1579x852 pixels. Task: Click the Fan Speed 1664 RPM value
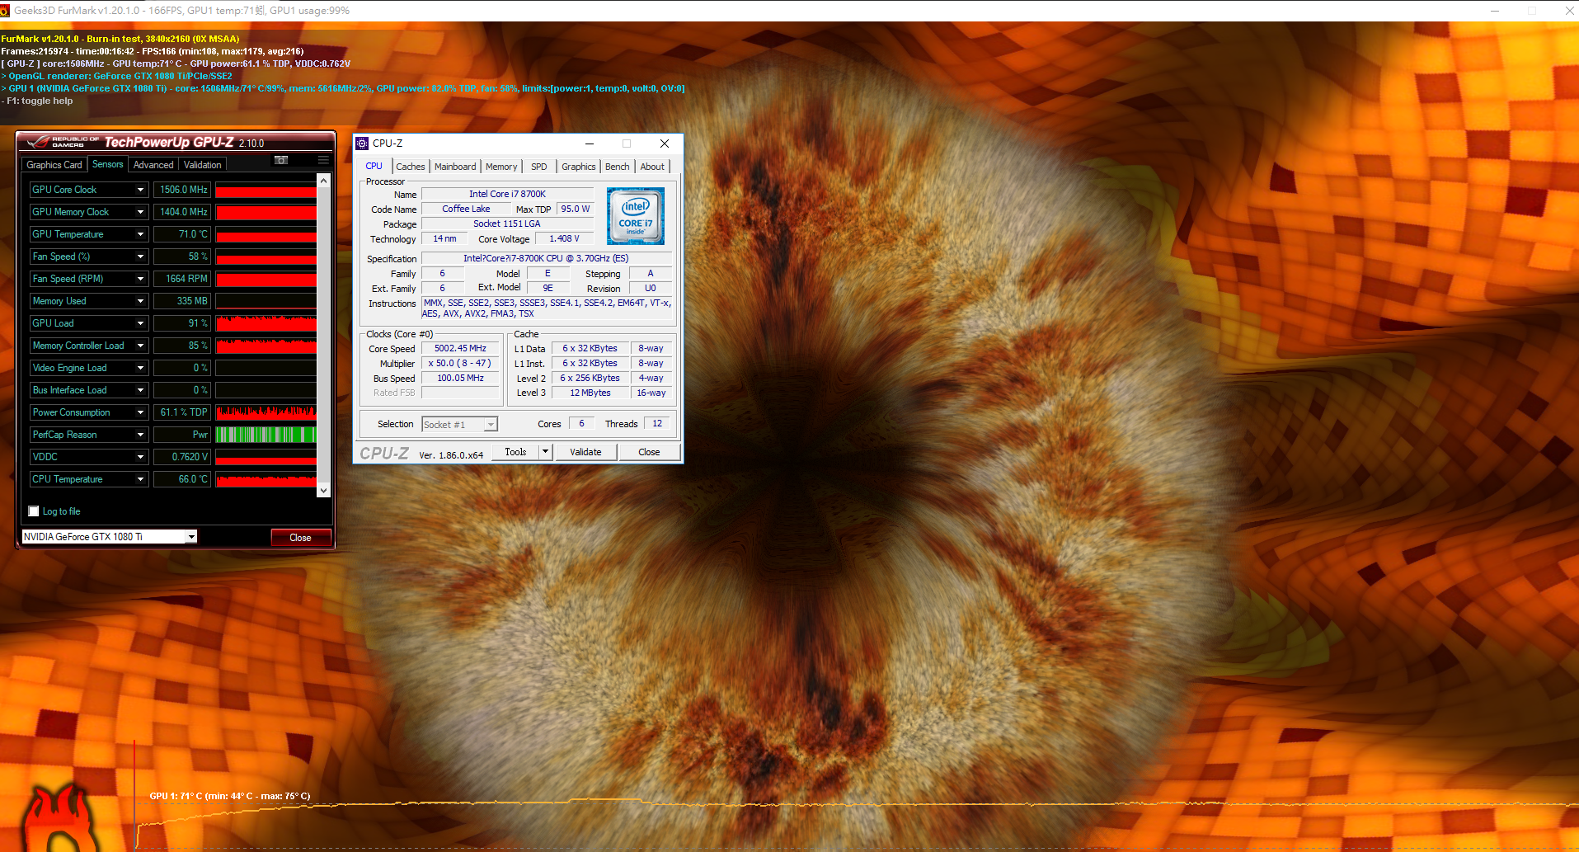coord(182,279)
